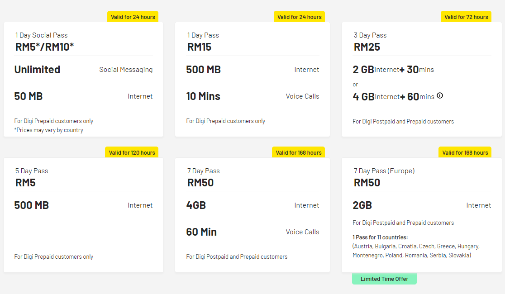Select the 5 Day Pass title
This screenshot has width=505, height=294.
pos(31,171)
